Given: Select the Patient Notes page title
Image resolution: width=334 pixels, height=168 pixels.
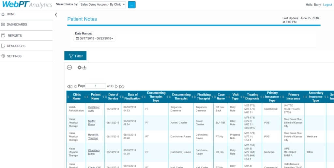Looking at the screenshot, I should (x=82, y=19).
